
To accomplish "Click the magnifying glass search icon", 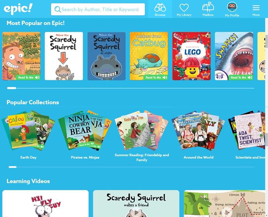I will [x=57, y=9].
